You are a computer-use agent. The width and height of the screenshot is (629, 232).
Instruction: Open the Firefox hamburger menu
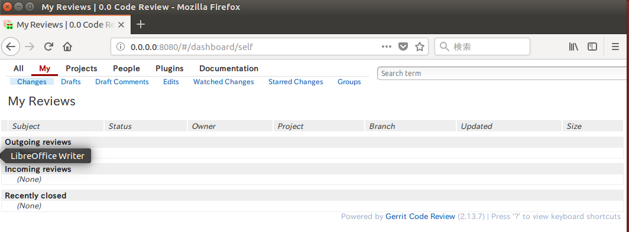615,47
